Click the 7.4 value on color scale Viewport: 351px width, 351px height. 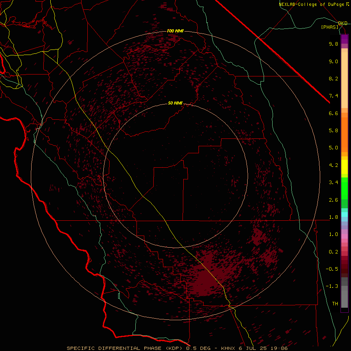[x=333, y=96]
